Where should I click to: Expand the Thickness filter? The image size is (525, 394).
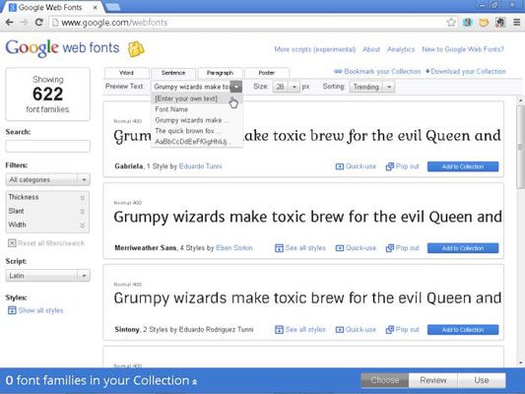click(x=47, y=197)
